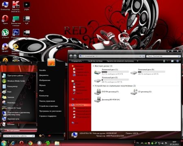This screenshot has height=146, width=183.
Task: Open the Kaspersky Internet Security desktop icon
Action: tap(16, 6)
